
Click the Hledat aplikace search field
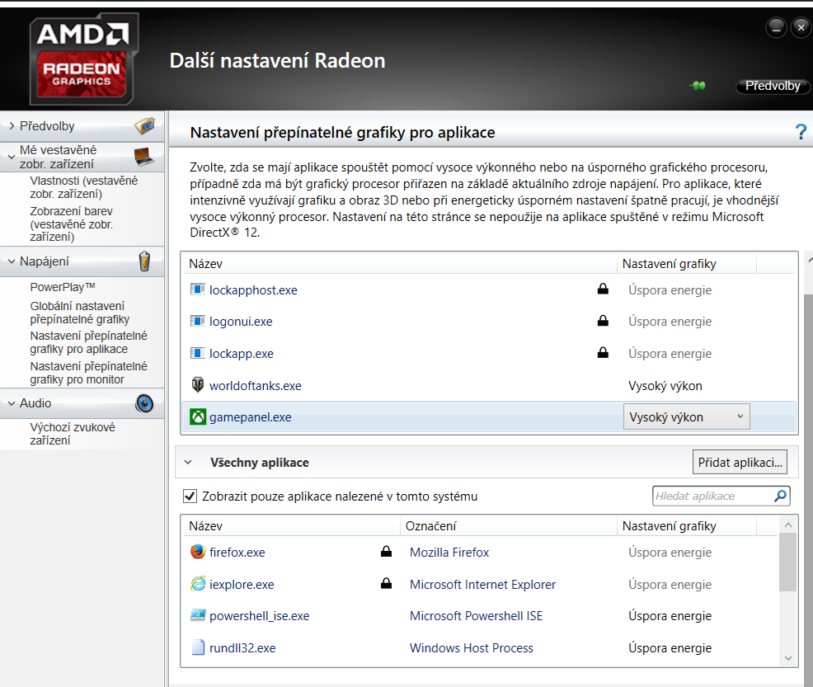tap(712, 496)
